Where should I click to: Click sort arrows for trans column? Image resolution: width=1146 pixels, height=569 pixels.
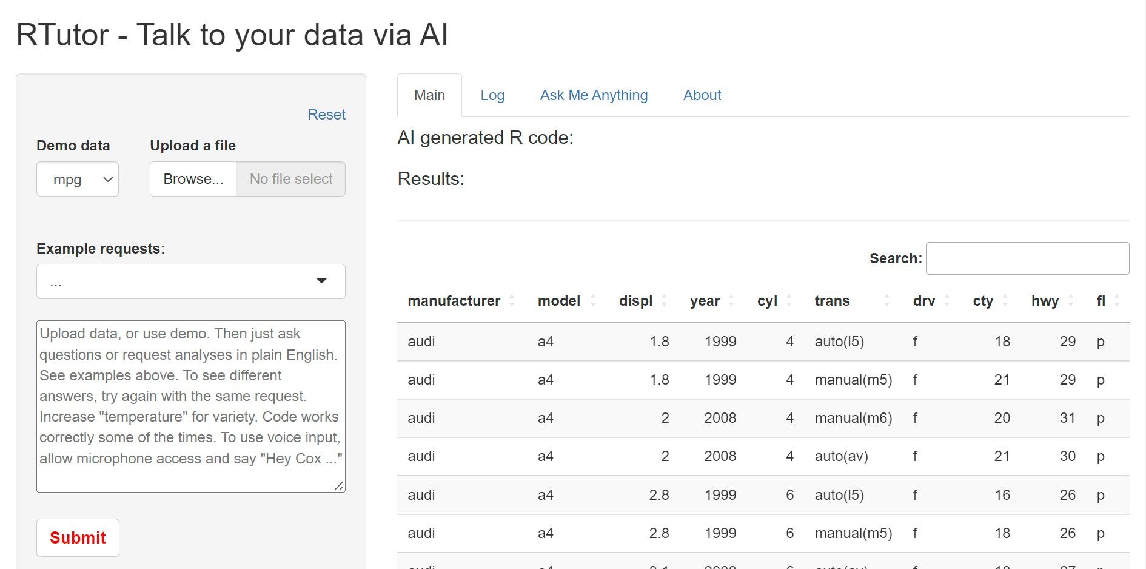click(886, 301)
